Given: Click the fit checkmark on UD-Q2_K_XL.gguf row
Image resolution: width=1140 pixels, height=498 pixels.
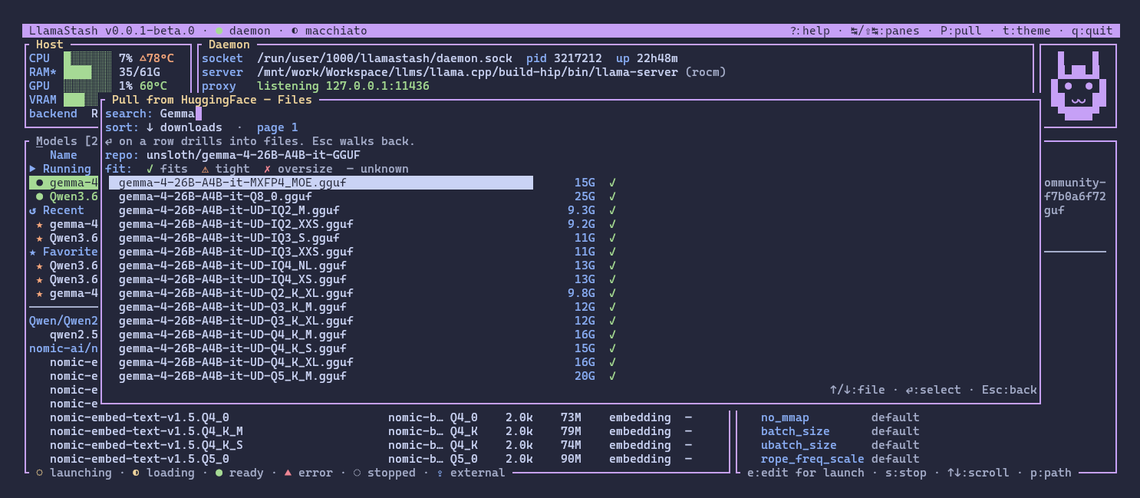Looking at the screenshot, I should (612, 293).
